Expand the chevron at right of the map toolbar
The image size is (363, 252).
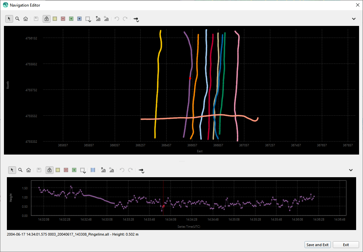tap(354, 19)
